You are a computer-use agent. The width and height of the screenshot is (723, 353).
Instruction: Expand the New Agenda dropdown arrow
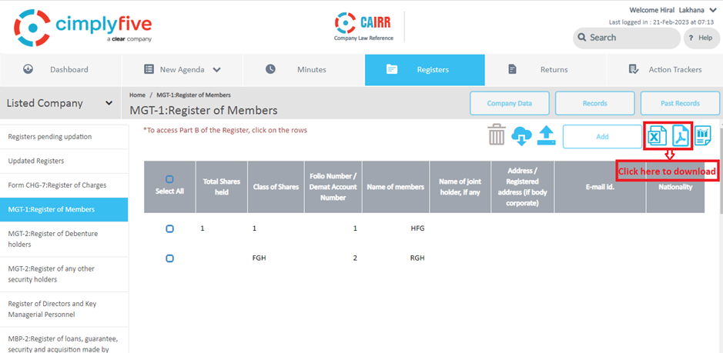pyautogui.click(x=216, y=70)
